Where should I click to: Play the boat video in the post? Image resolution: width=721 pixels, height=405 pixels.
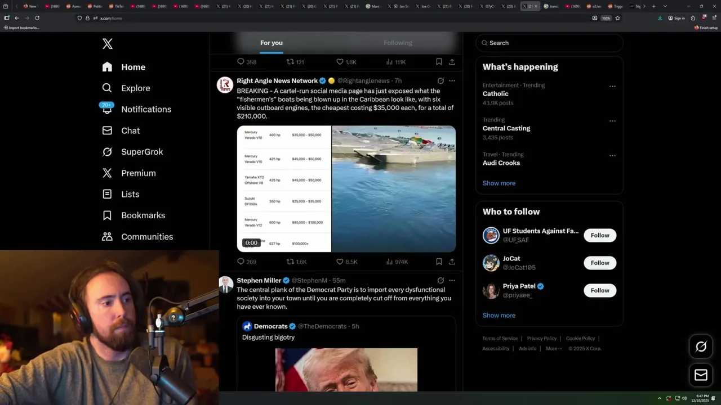[394, 189]
